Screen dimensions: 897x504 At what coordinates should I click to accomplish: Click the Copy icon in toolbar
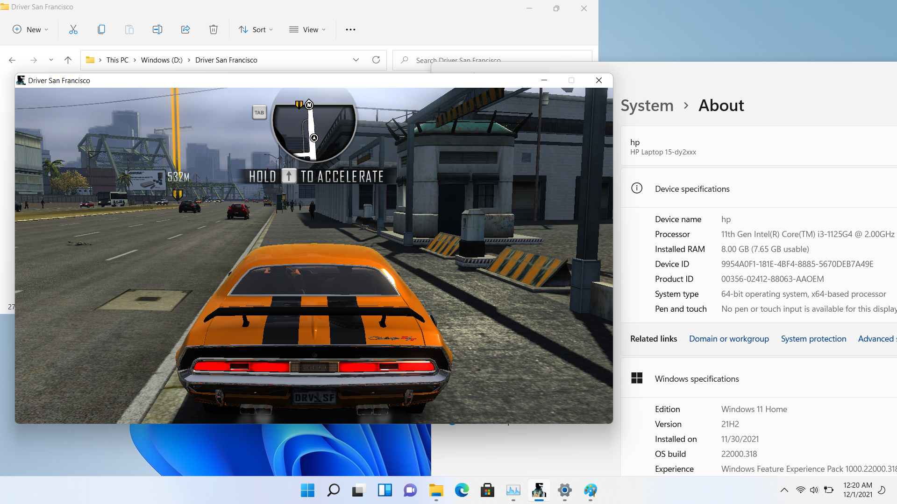click(101, 29)
